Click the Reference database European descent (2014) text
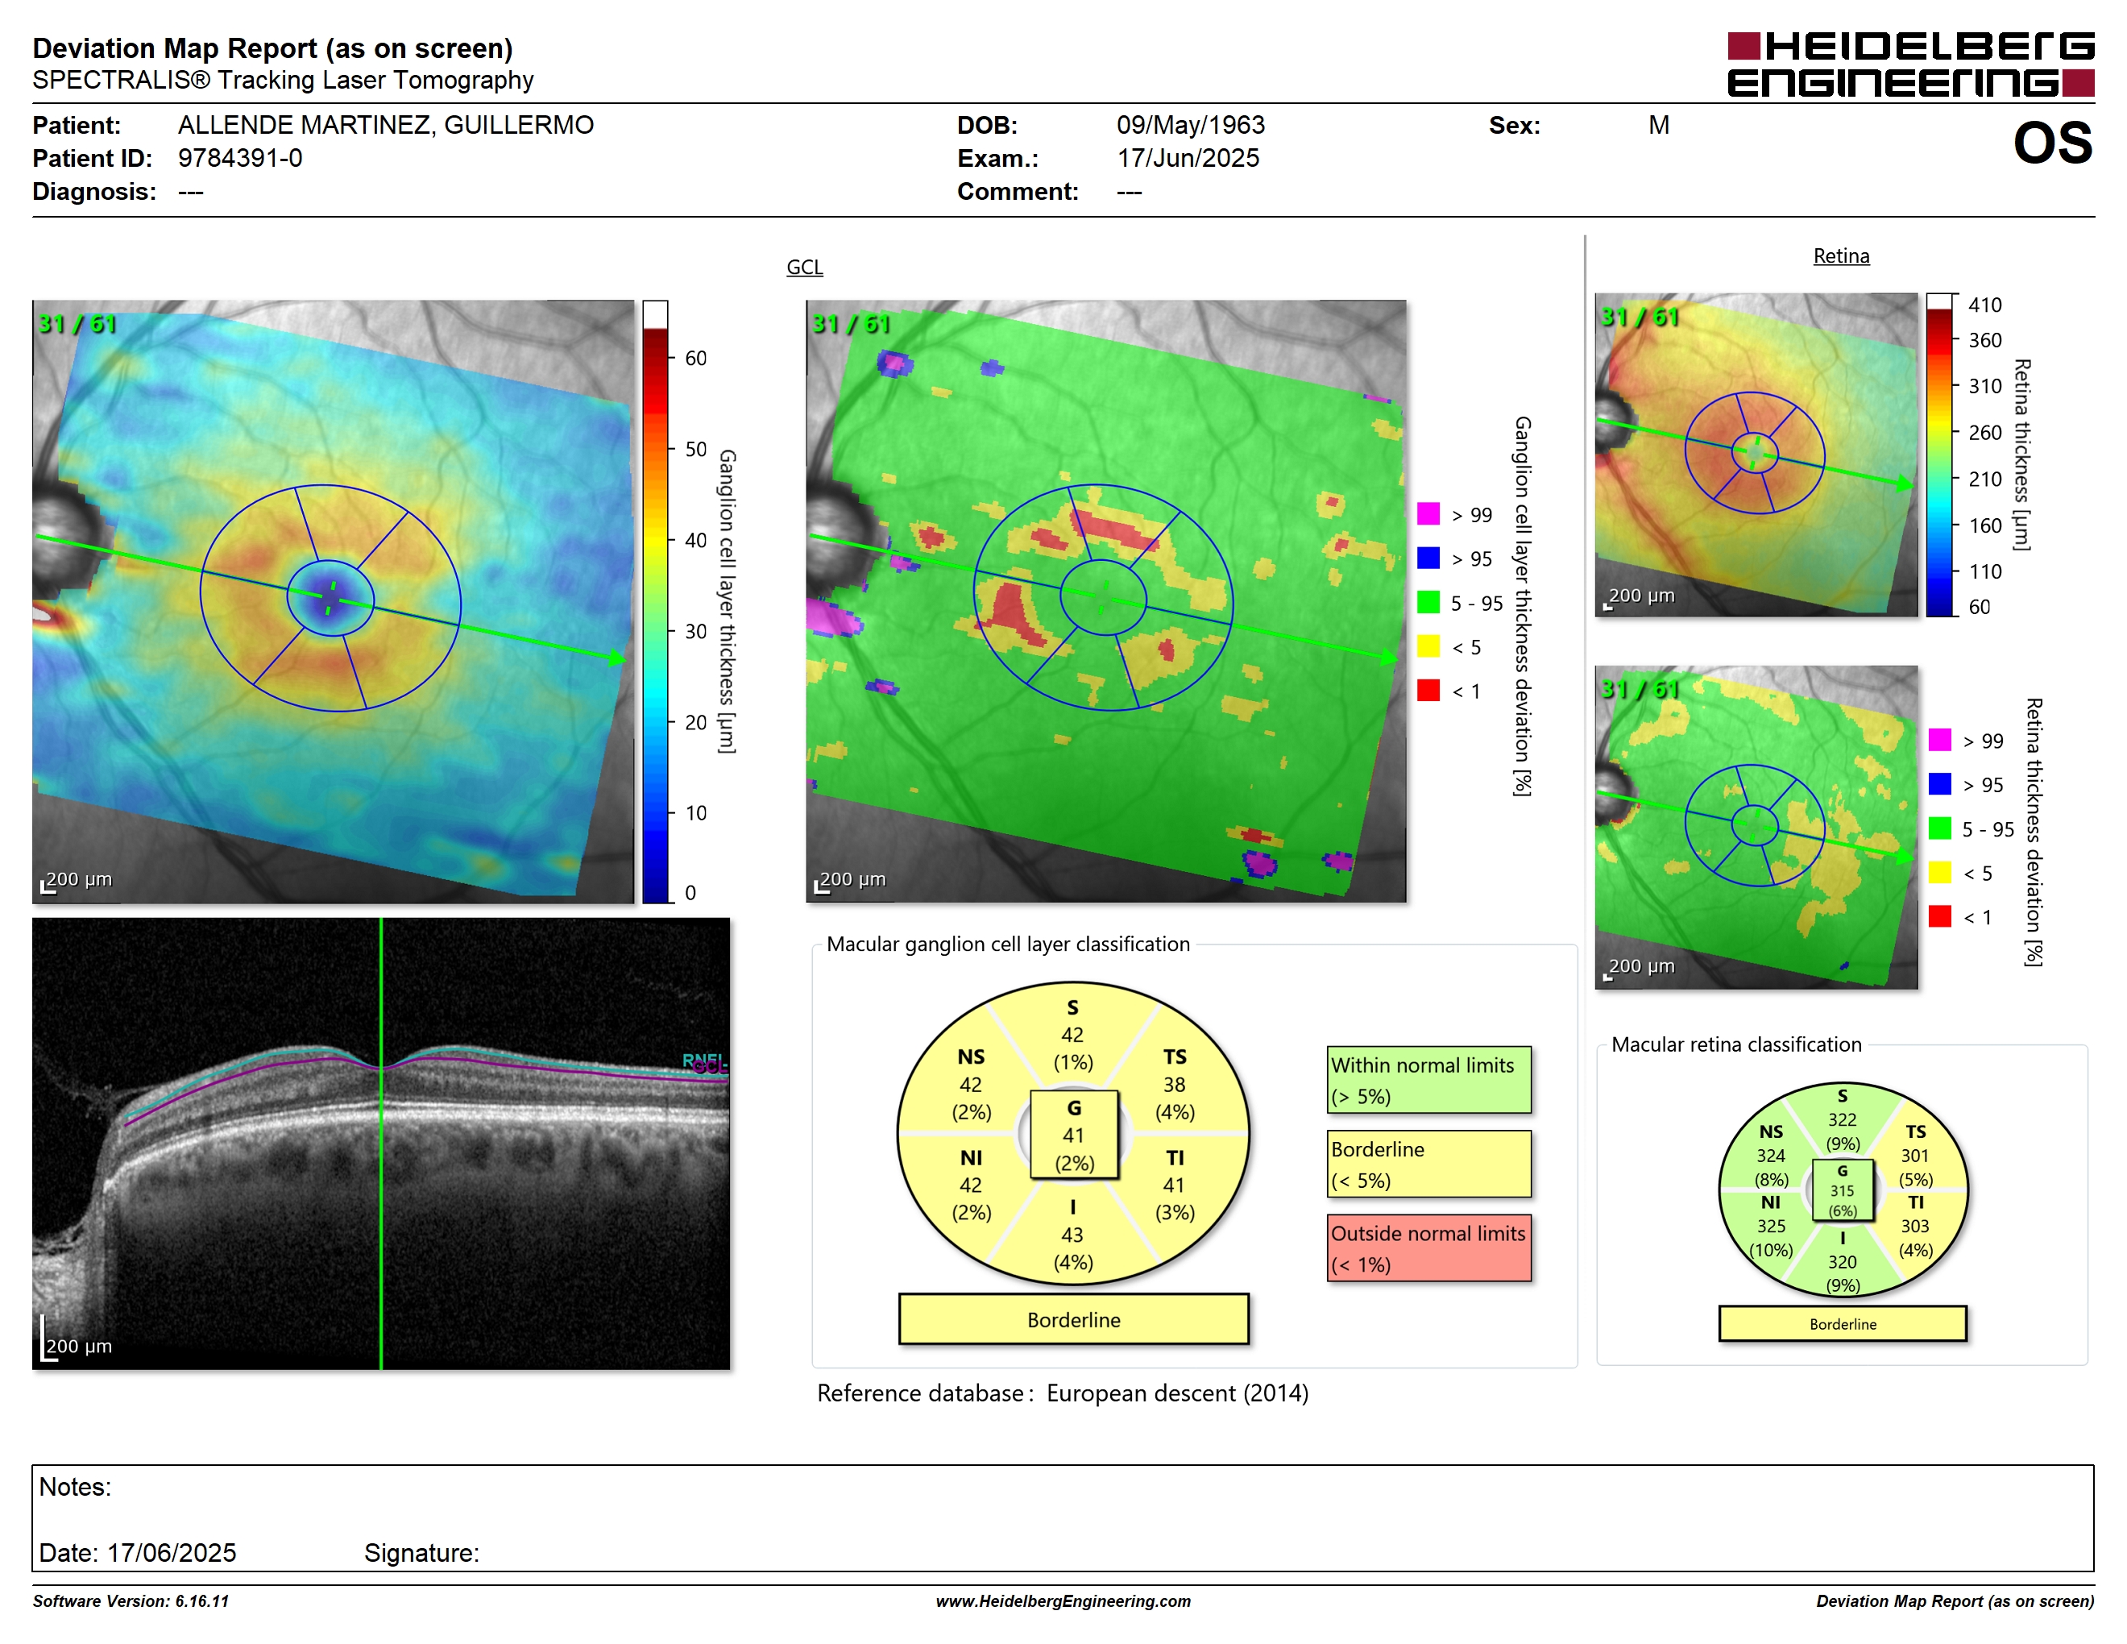The height and width of the screenshot is (1644, 2127). 1063,1393
